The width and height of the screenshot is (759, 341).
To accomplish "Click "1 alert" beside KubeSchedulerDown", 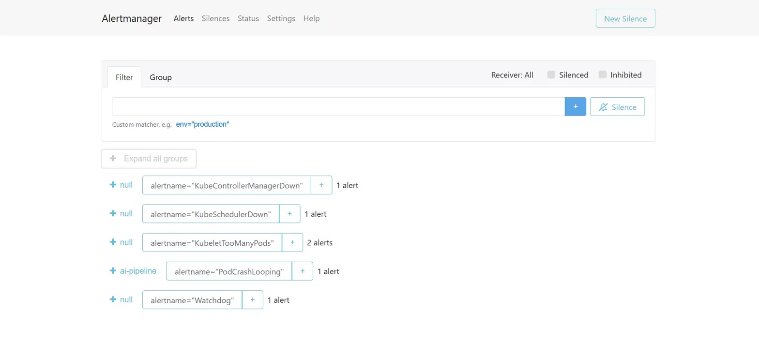I will (x=316, y=214).
